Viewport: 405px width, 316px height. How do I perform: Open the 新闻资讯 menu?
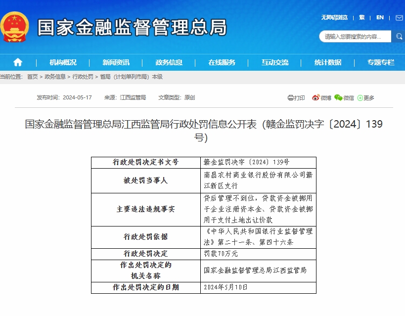tap(116, 62)
